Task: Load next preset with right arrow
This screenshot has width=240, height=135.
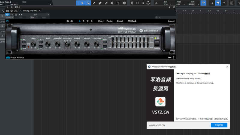Action: (x=22, y=14)
